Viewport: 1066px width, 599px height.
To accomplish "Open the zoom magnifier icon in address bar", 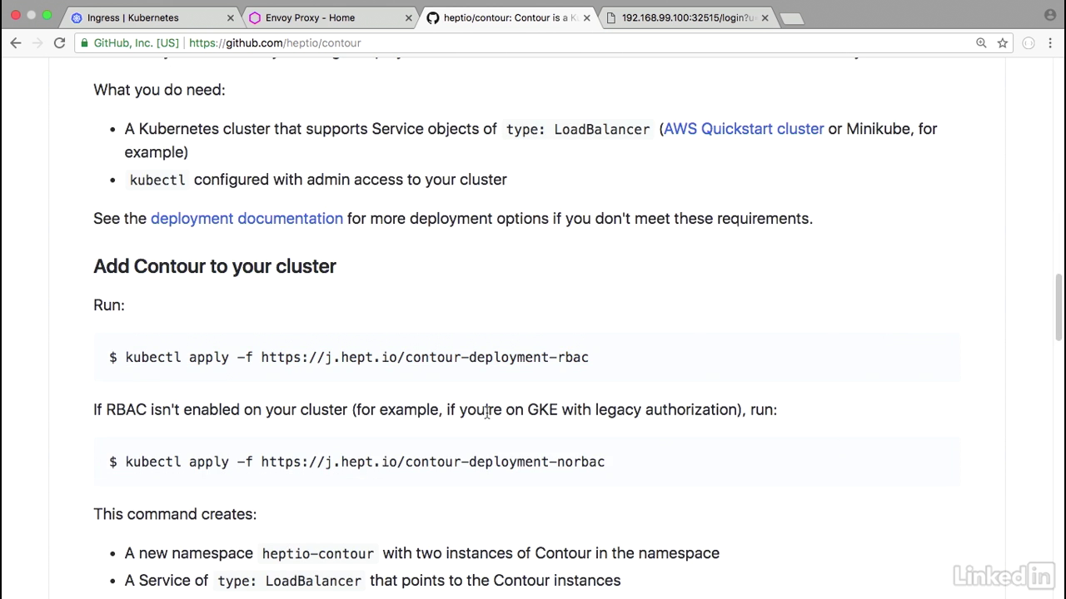I will coord(981,43).
